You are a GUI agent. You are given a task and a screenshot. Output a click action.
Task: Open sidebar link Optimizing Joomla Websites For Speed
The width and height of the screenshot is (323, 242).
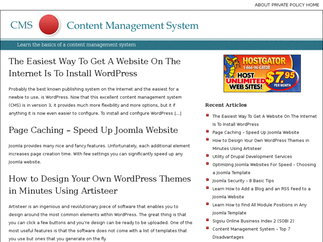pyautogui.click(x=264, y=168)
